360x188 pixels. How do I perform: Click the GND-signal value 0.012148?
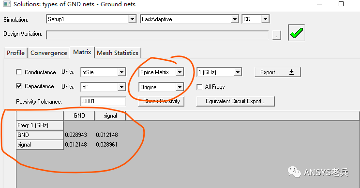107,135
